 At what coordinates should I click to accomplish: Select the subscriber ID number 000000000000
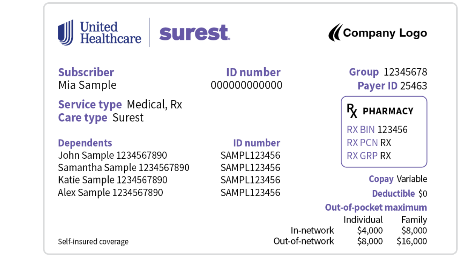[x=246, y=85]
